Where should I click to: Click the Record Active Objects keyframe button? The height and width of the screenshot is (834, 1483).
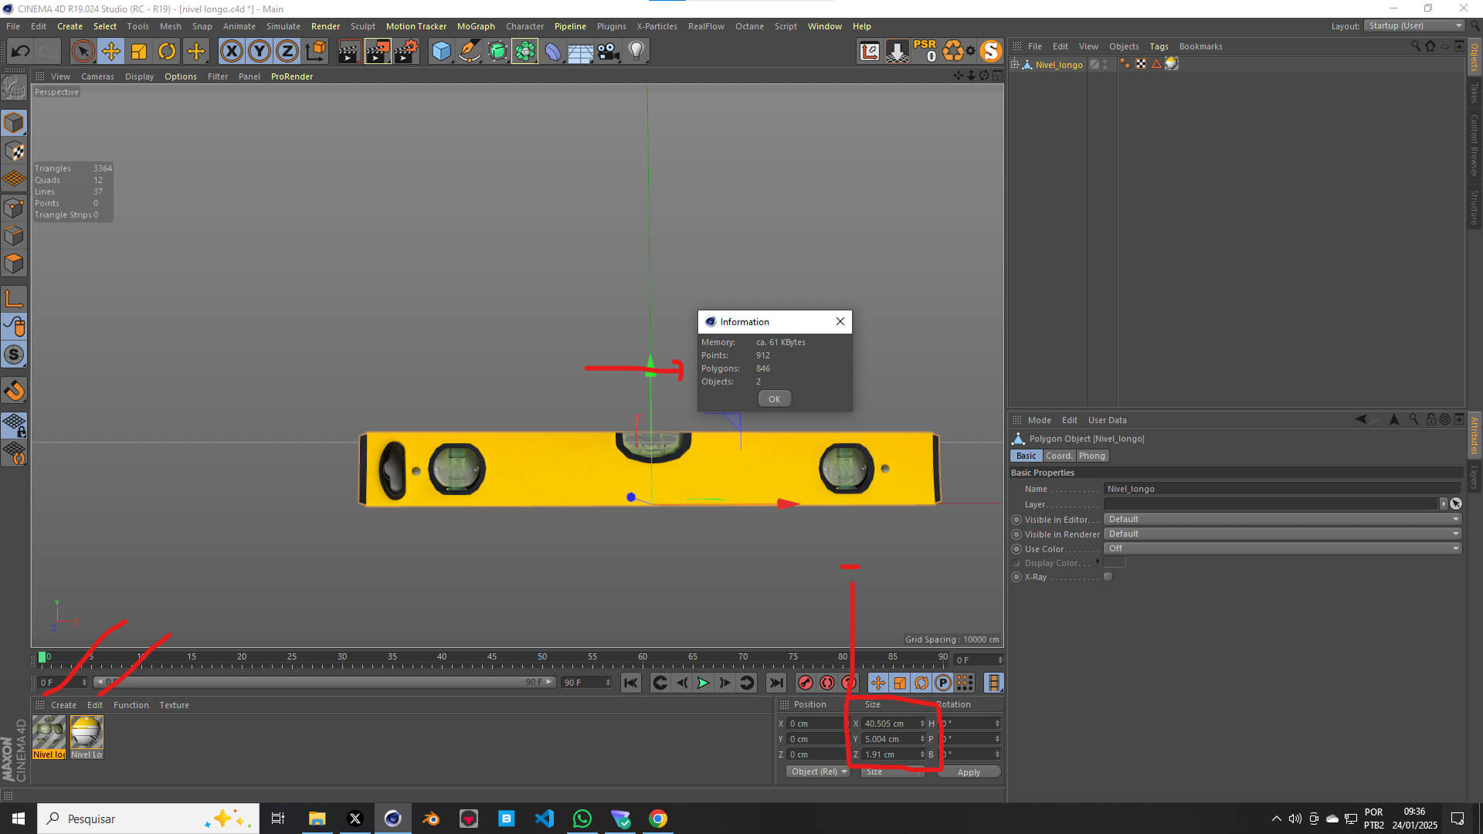click(805, 683)
